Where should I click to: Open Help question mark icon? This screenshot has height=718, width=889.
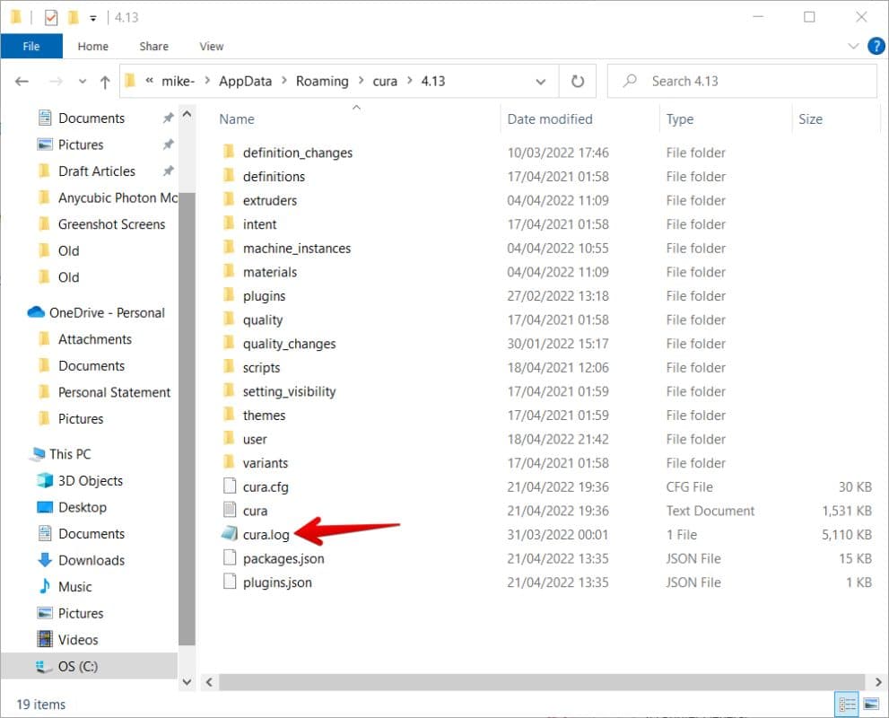point(876,46)
